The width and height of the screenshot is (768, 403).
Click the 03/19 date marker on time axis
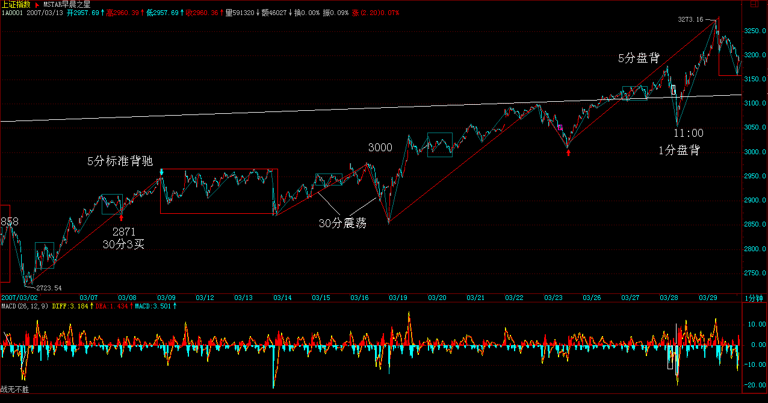(397, 298)
